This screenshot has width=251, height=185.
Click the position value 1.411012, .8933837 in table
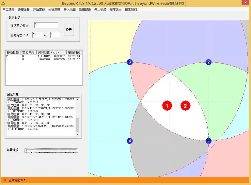(51, 56)
